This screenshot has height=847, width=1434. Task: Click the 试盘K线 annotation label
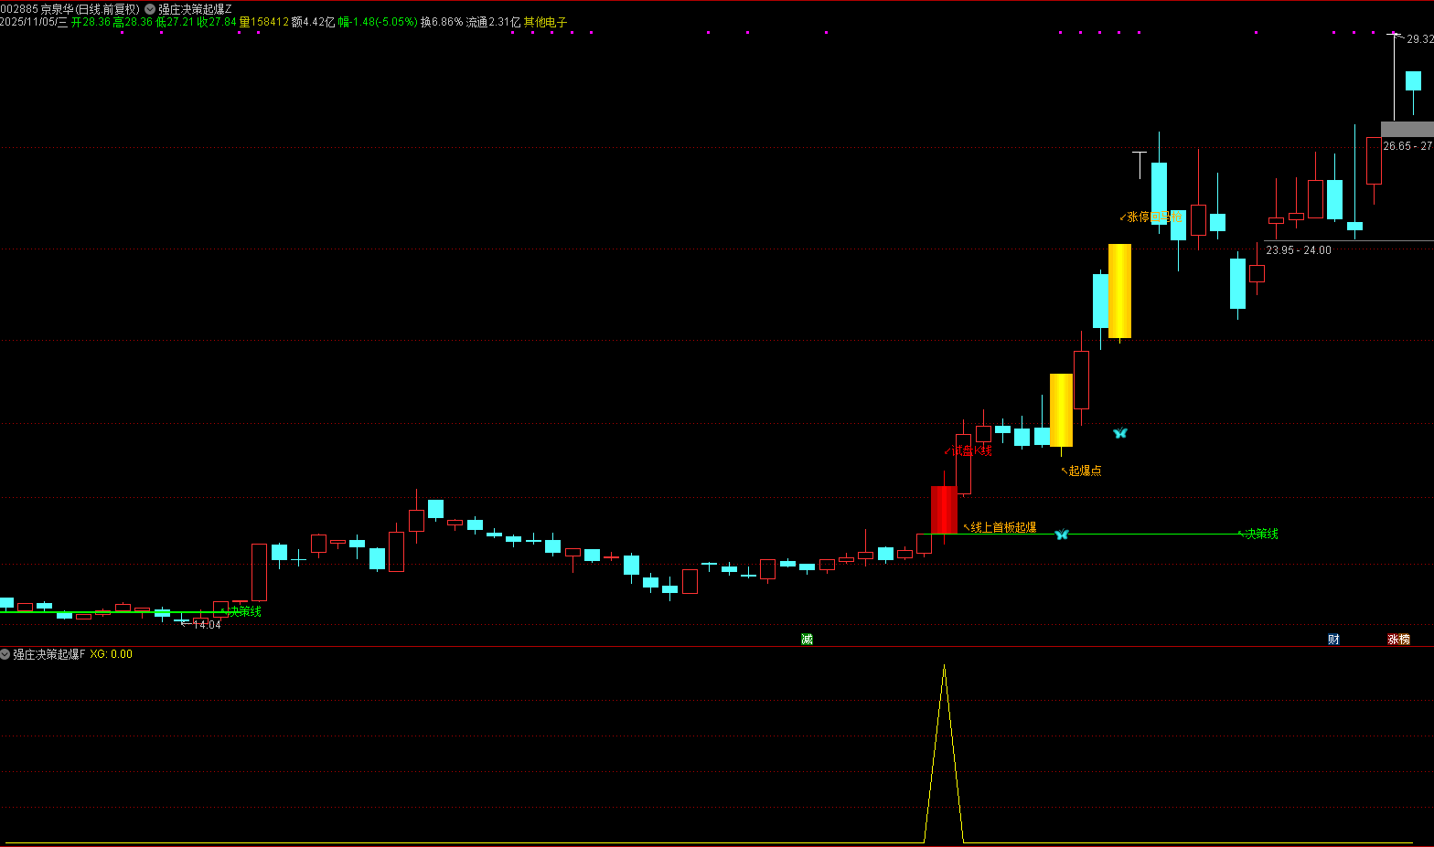(971, 450)
